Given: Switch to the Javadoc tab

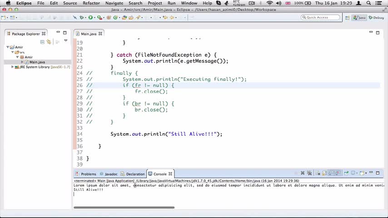Looking at the screenshot, I should [x=109, y=174].
